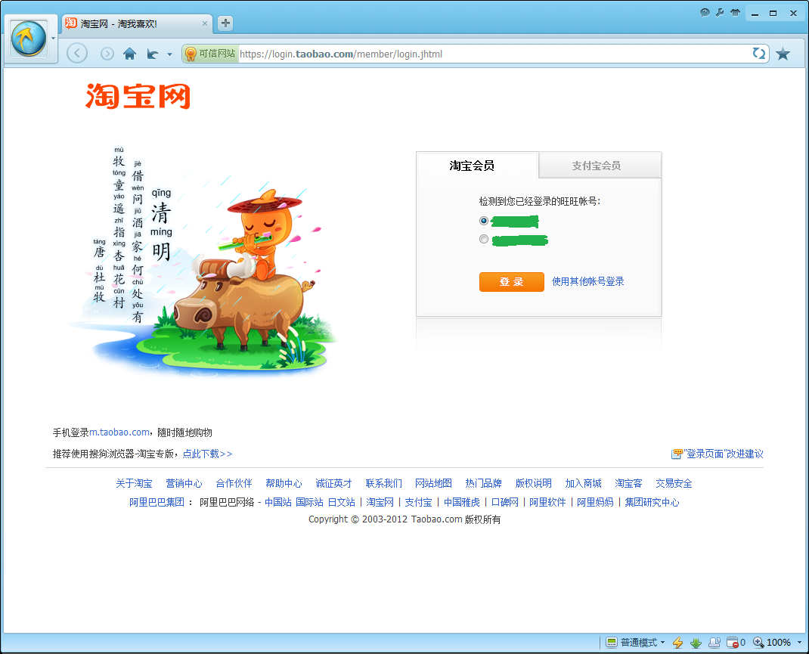Image resolution: width=809 pixels, height=654 pixels.
Task: Open the home page icon
Action: point(129,54)
